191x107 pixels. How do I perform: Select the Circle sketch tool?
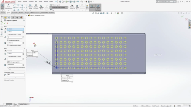(19, 5)
